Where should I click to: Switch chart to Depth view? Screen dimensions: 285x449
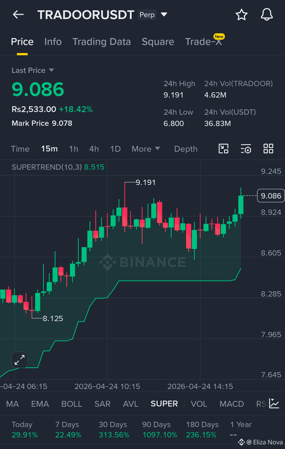pos(186,149)
